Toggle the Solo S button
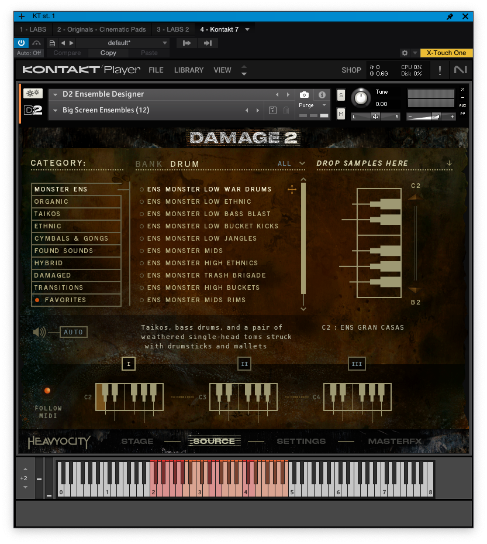This screenshot has width=487, height=544. [x=341, y=95]
